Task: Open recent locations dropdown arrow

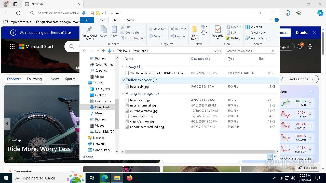Action: (98, 51)
